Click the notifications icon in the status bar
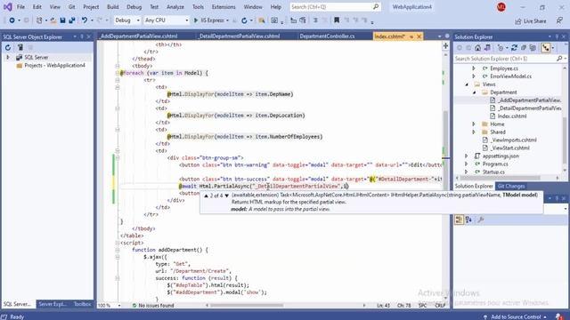570x320 pixels. click(x=558, y=316)
